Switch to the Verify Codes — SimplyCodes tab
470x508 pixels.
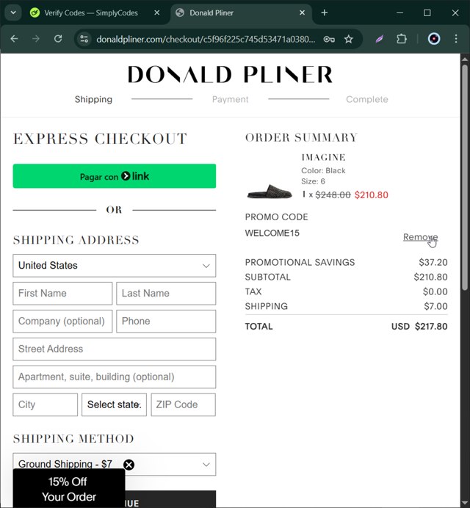[91, 12]
